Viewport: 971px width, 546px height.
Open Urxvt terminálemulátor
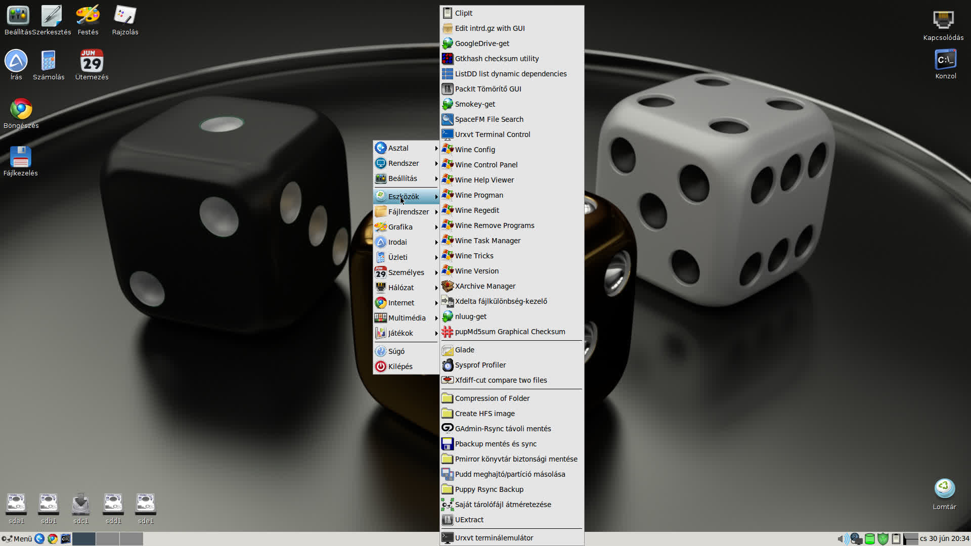click(512, 538)
